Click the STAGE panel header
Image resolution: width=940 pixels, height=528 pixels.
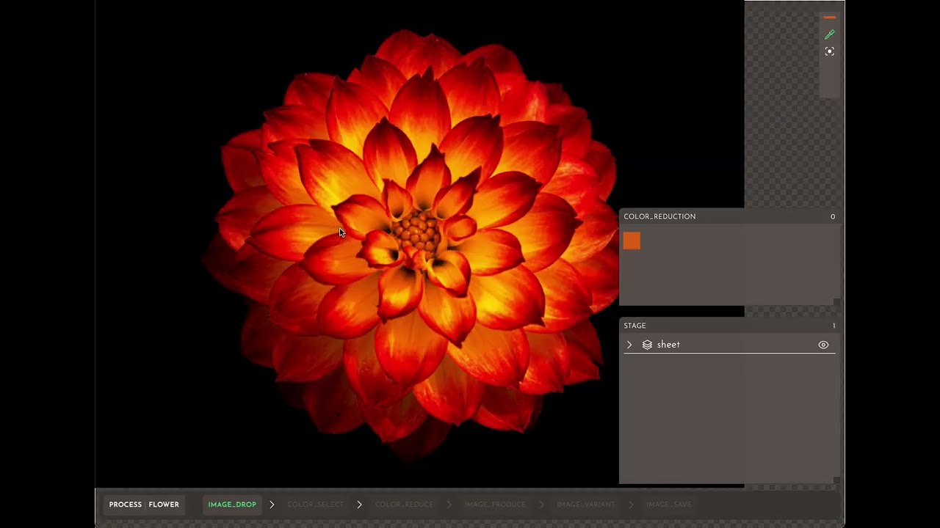729,326
